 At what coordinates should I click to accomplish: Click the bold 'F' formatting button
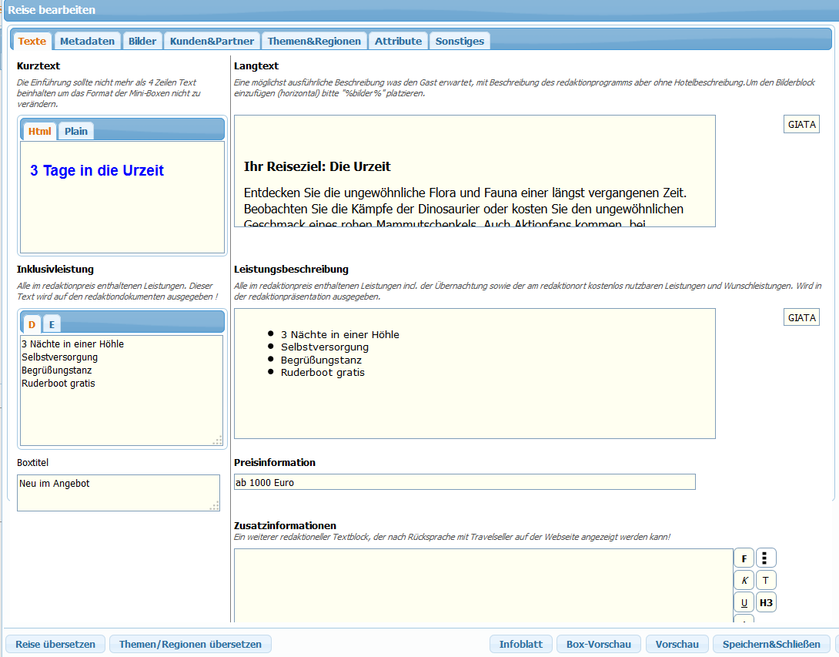pyautogui.click(x=744, y=558)
